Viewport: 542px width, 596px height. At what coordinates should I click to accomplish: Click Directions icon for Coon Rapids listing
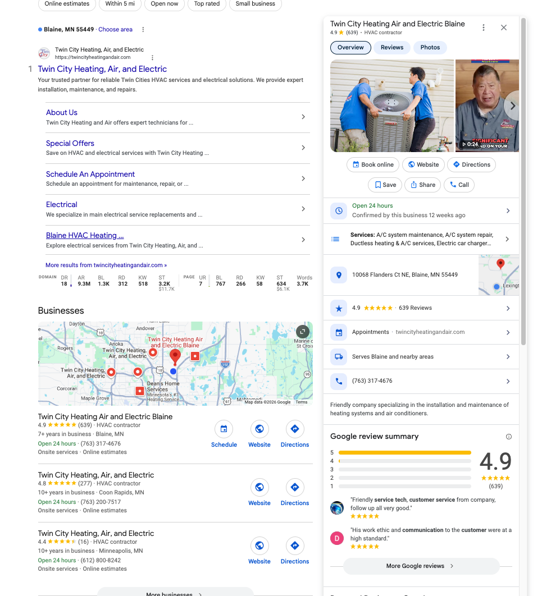point(295,487)
